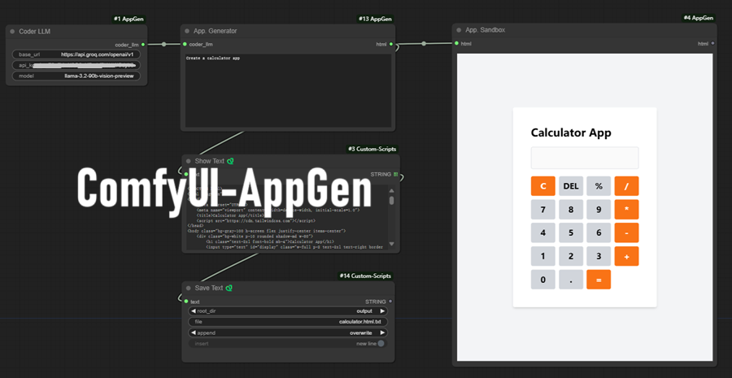732x378 pixels.
Task: Click the #4 AppGen badge on Sandbox
Action: pos(698,18)
